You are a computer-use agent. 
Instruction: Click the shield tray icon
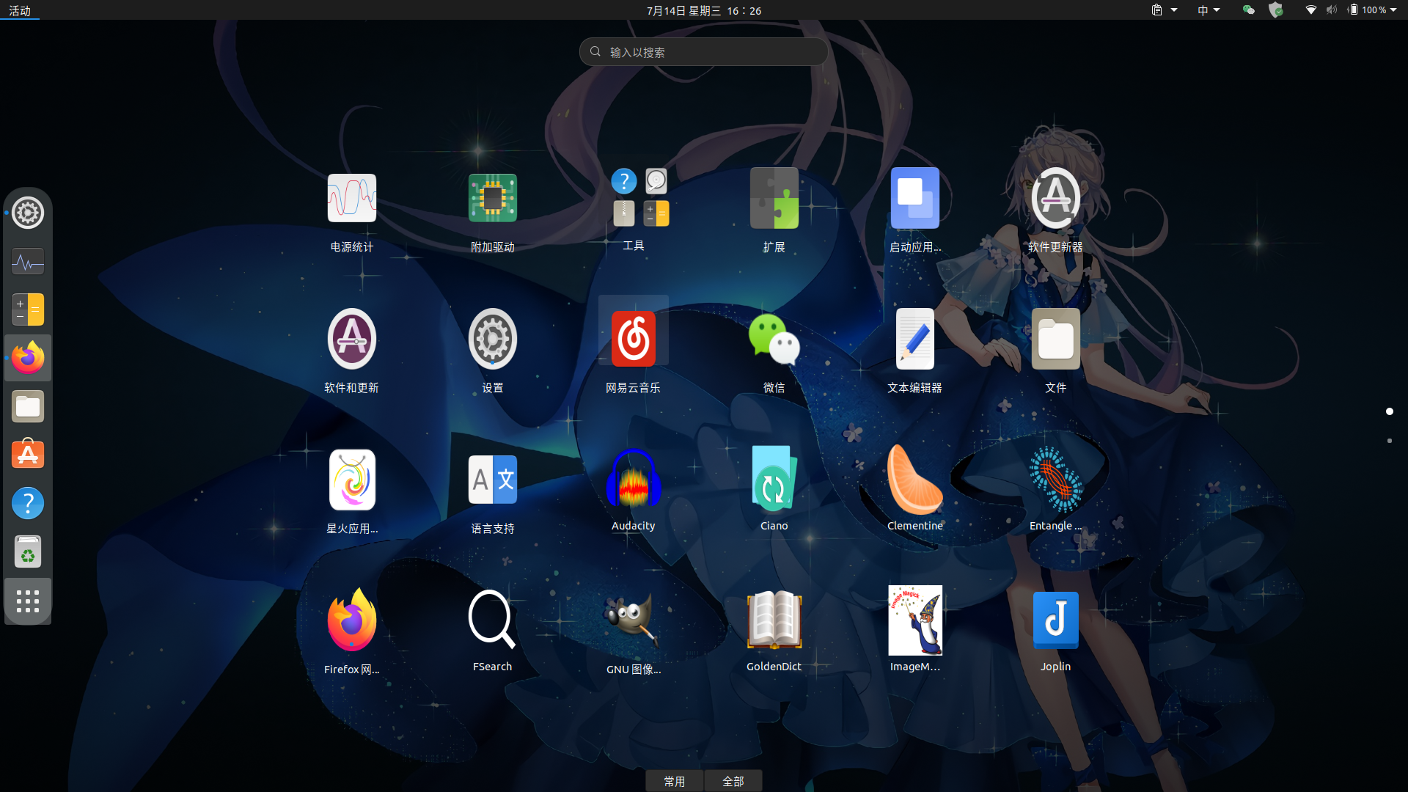(1276, 10)
